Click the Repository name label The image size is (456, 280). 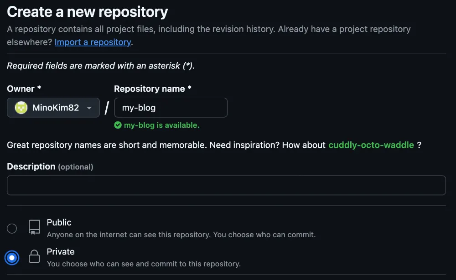pos(152,89)
